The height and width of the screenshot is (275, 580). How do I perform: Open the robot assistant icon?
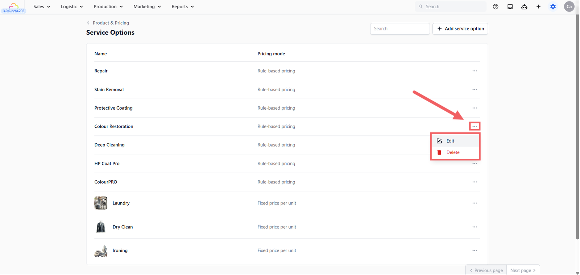[x=524, y=7]
